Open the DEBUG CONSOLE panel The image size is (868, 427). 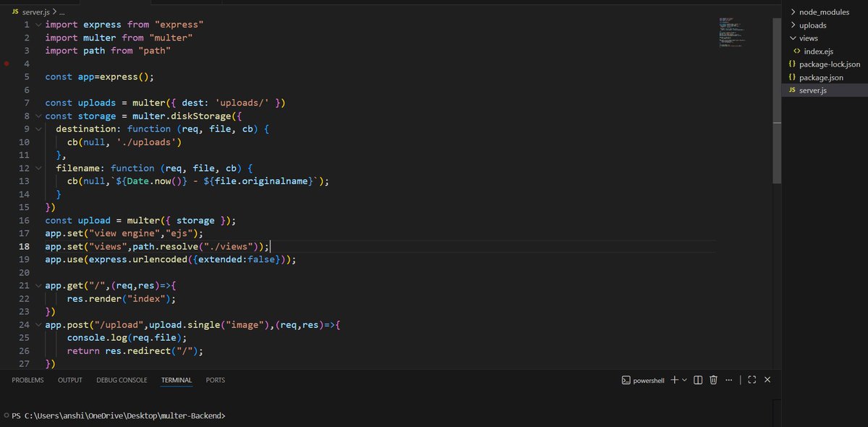[121, 379]
